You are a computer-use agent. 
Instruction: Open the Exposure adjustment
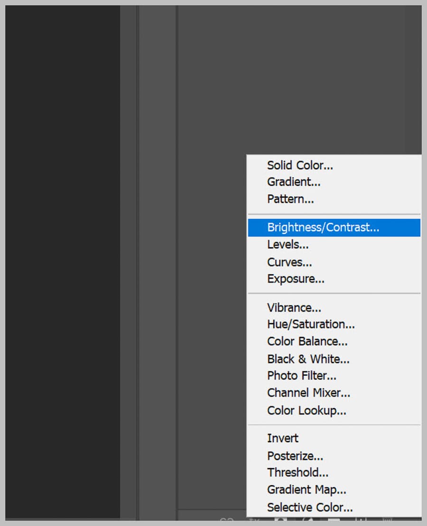296,279
